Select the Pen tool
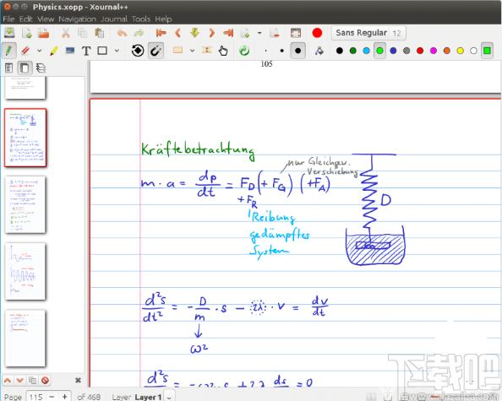This screenshot has height=401, width=502. point(9,51)
